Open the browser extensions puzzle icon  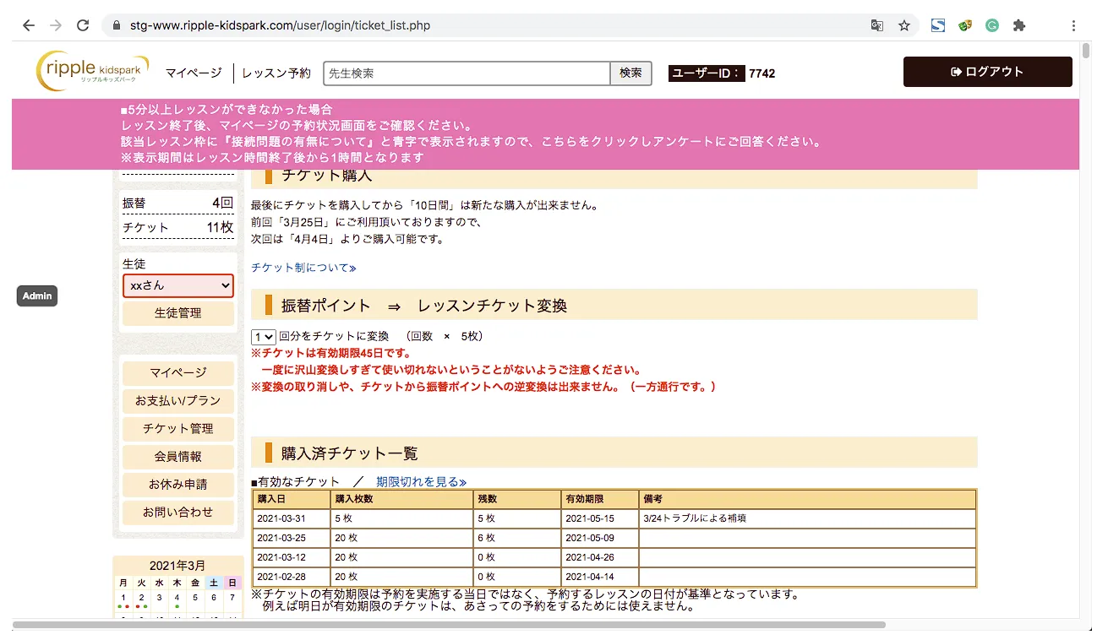pyautogui.click(x=1019, y=25)
